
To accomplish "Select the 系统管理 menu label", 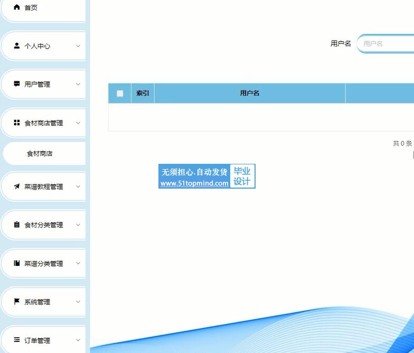I will [x=37, y=302].
